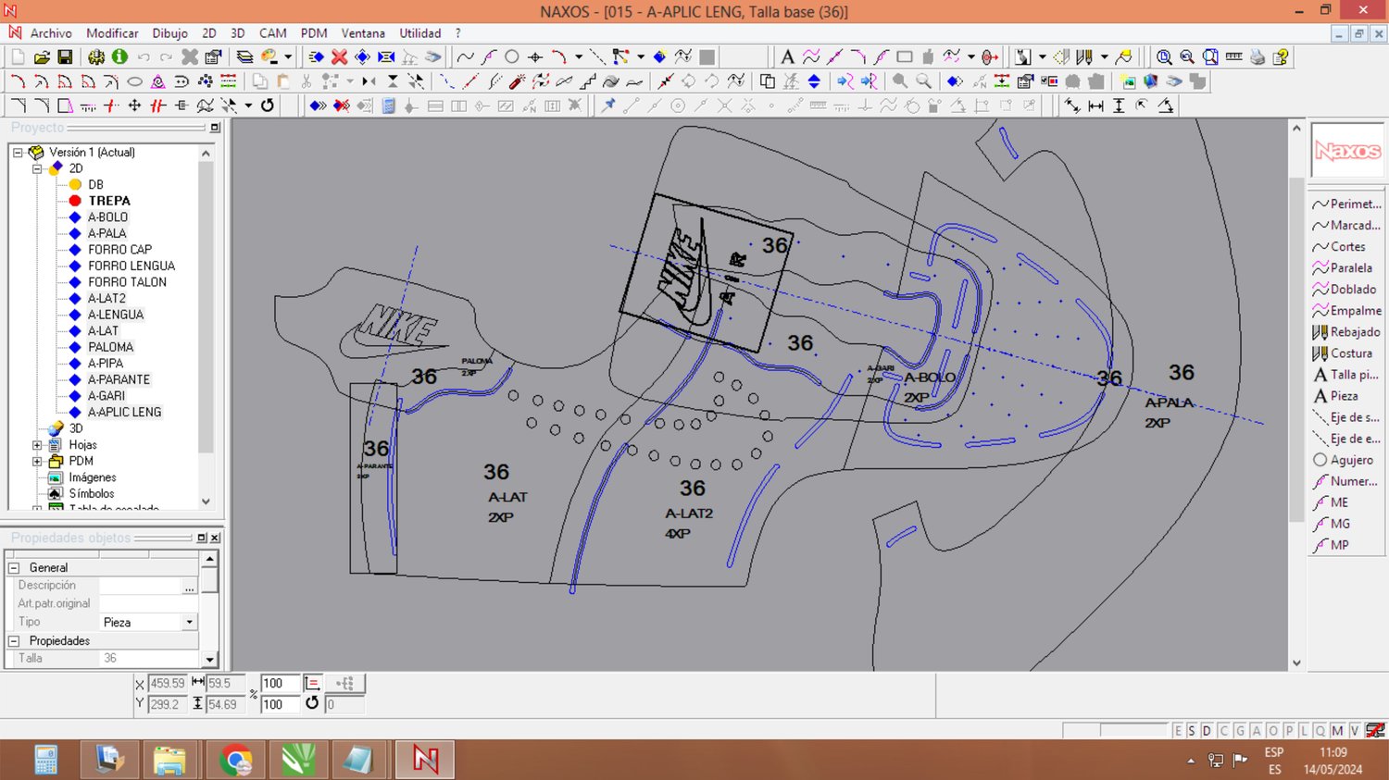Toggle the V status bar indicator
Viewport: 1389px width, 780px height.
(1354, 731)
